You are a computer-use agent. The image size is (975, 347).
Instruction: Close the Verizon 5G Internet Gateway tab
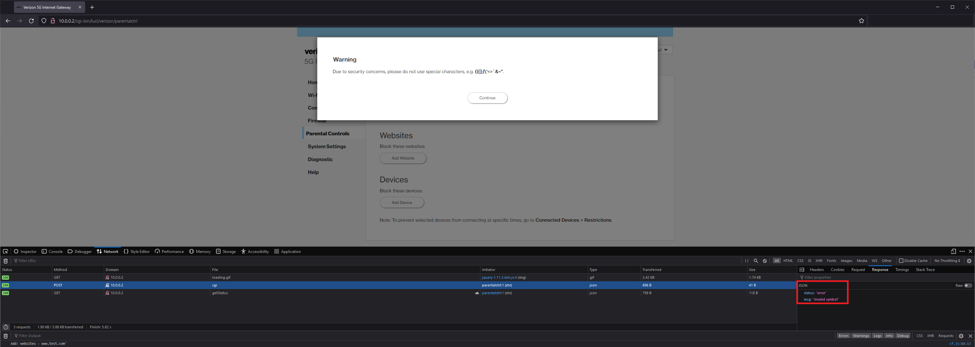(x=80, y=7)
